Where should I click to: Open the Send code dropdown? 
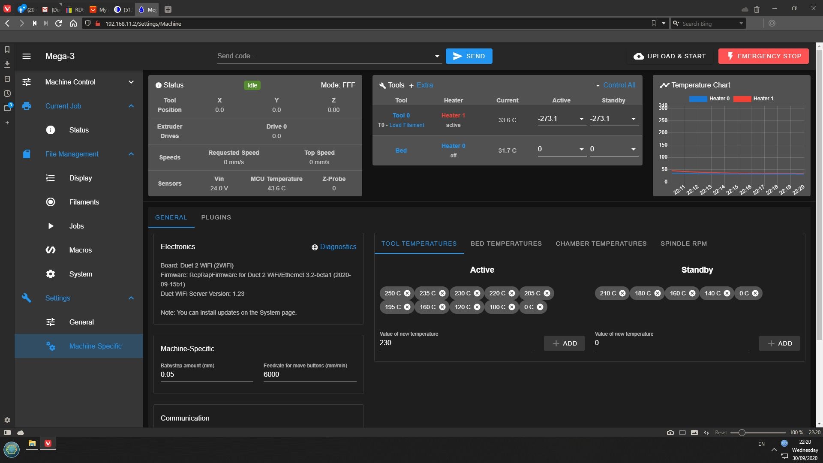pos(437,56)
